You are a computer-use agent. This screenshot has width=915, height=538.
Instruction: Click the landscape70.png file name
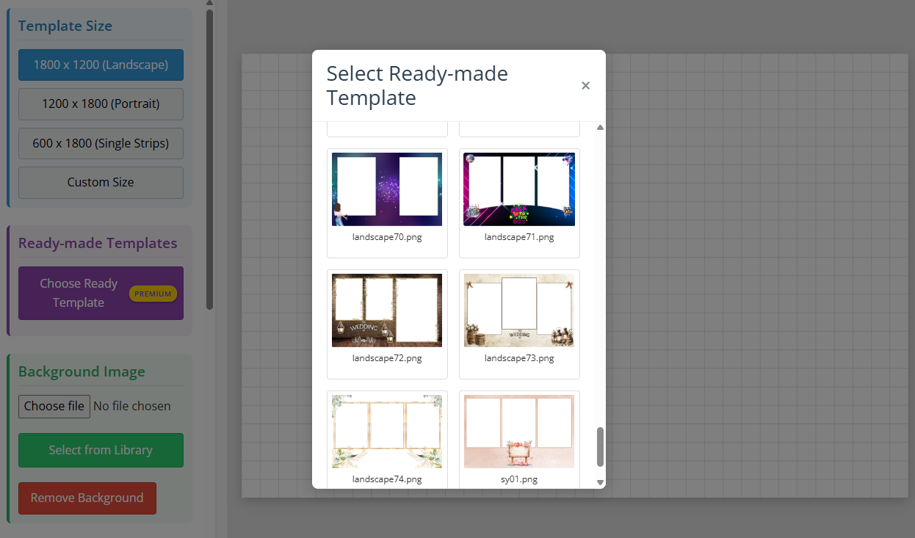pos(387,237)
